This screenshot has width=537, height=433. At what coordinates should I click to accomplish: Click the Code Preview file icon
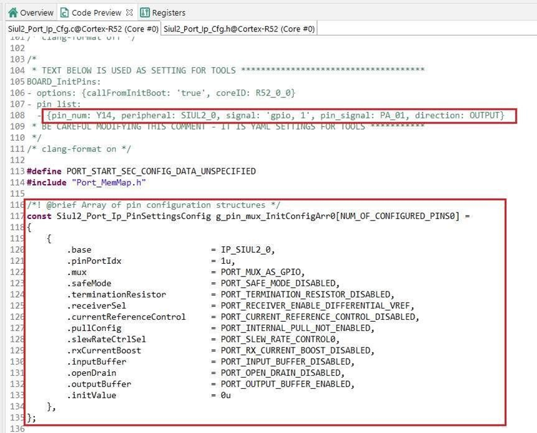tap(64, 13)
